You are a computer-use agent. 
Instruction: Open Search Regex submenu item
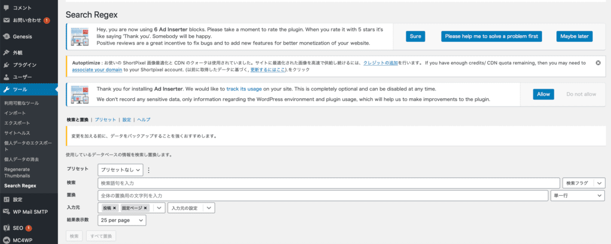pos(20,186)
